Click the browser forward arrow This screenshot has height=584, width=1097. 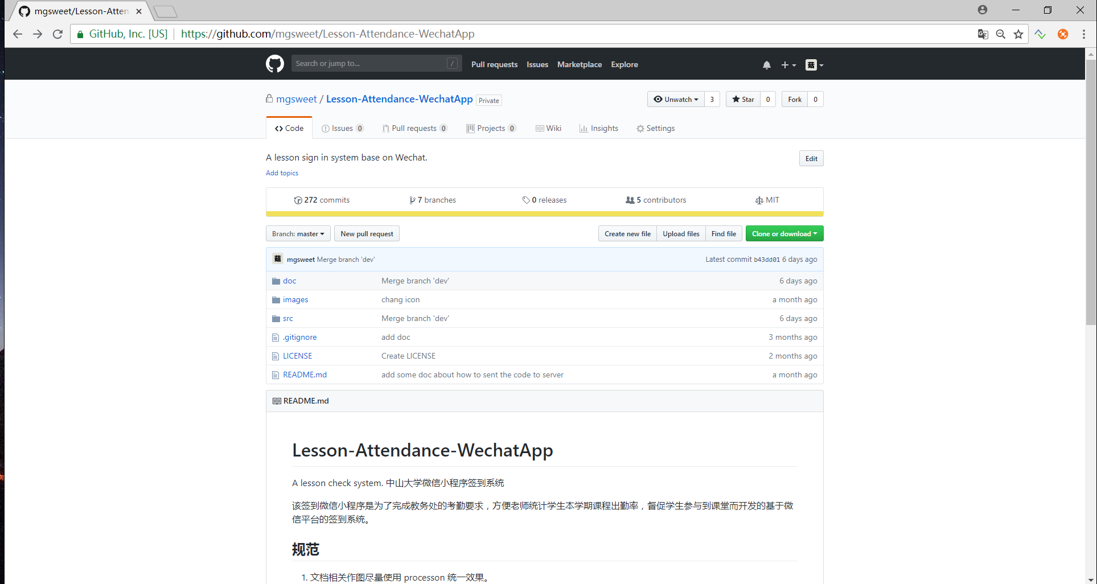[x=38, y=34]
